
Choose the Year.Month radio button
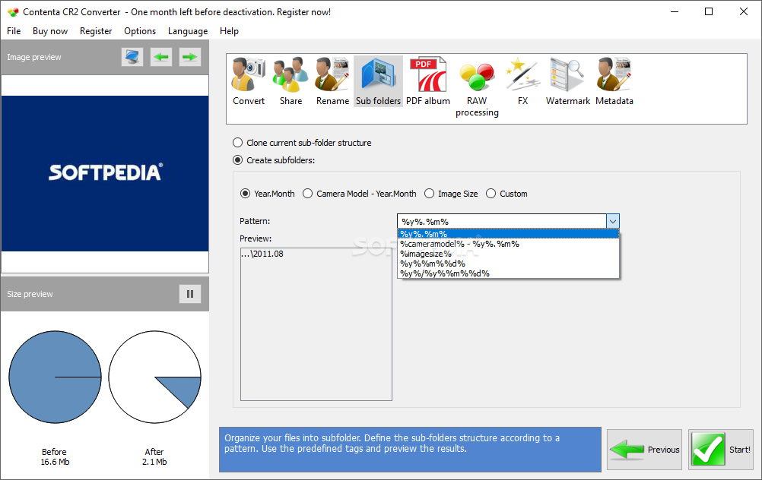pos(267,194)
